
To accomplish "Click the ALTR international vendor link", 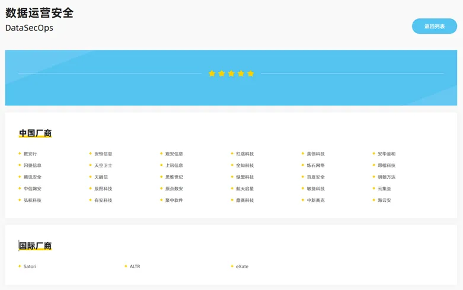I will (135, 266).
